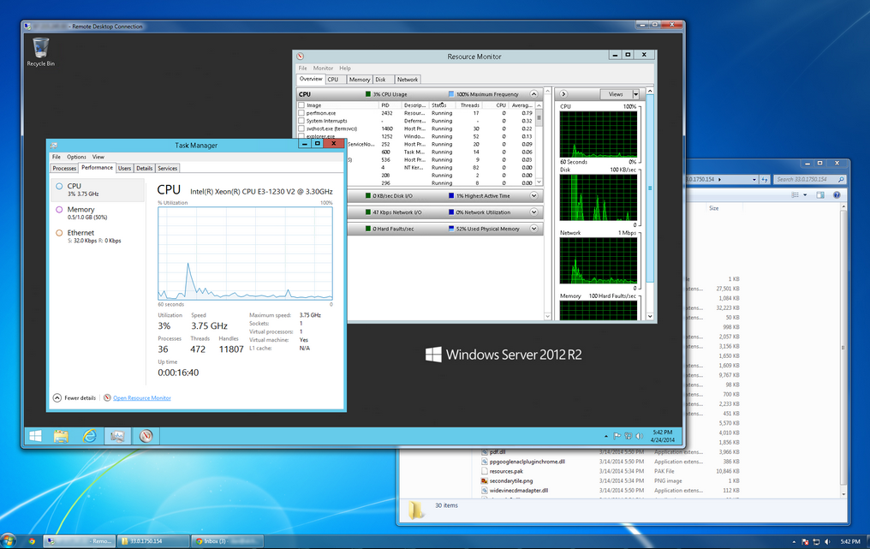Switch to the Users tab in Task Manager
The height and width of the screenshot is (549, 870).
125,168
